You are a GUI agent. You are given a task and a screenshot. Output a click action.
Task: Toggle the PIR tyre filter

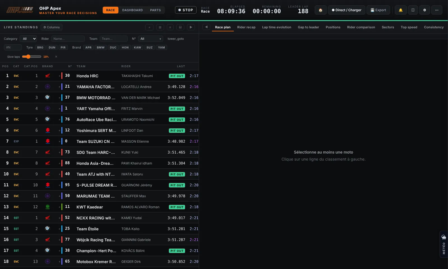(x=63, y=47)
